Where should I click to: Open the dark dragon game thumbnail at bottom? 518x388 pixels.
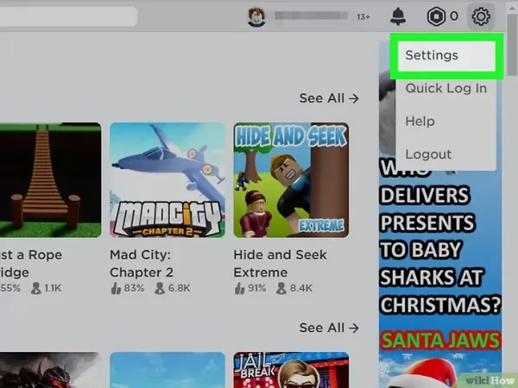click(51, 370)
